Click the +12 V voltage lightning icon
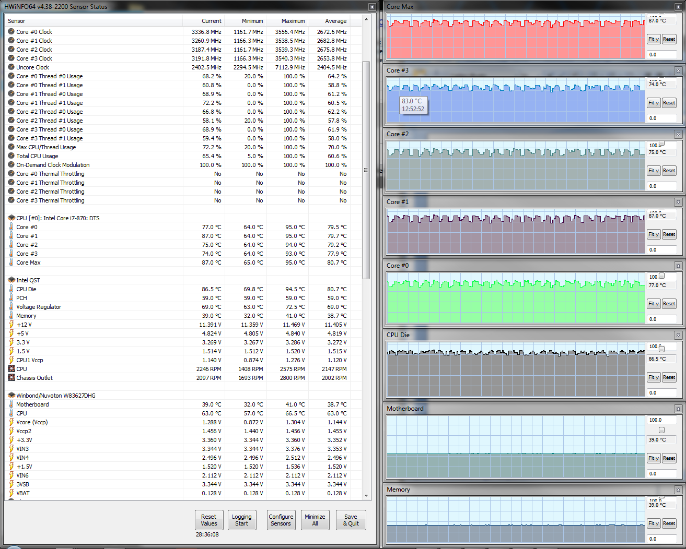This screenshot has width=686, height=549. point(11,325)
